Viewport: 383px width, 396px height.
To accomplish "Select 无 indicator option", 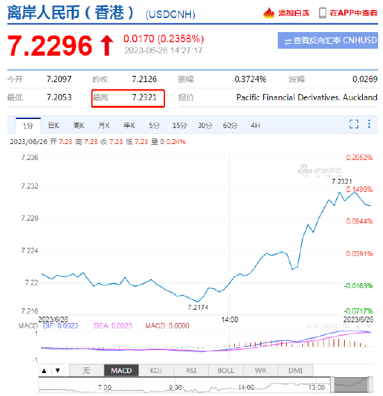I will click(x=86, y=370).
